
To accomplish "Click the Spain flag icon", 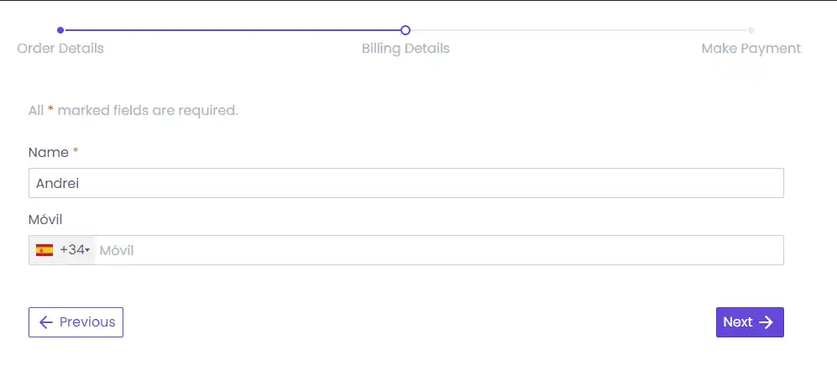I will click(44, 250).
